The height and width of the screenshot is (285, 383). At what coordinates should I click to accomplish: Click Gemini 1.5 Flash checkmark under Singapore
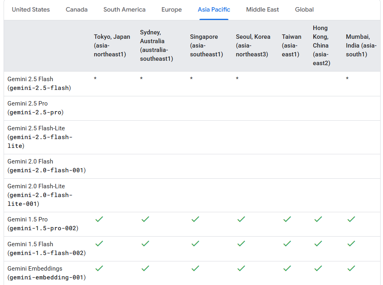coord(195,243)
